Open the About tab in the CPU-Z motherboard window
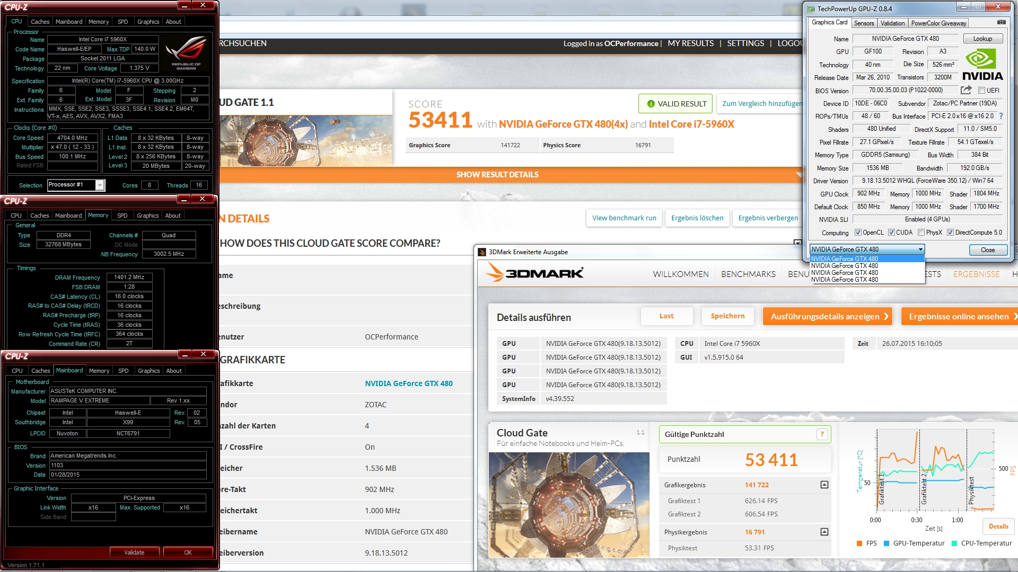1018x572 pixels. [x=174, y=371]
